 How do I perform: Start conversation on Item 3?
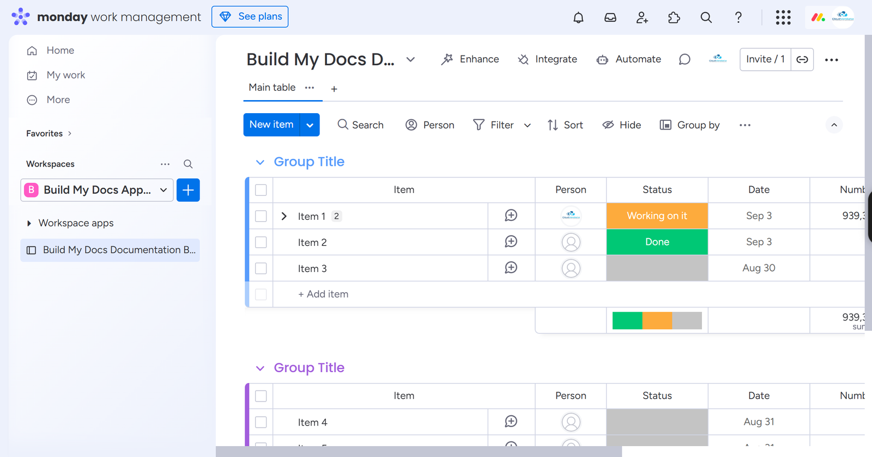pos(511,268)
